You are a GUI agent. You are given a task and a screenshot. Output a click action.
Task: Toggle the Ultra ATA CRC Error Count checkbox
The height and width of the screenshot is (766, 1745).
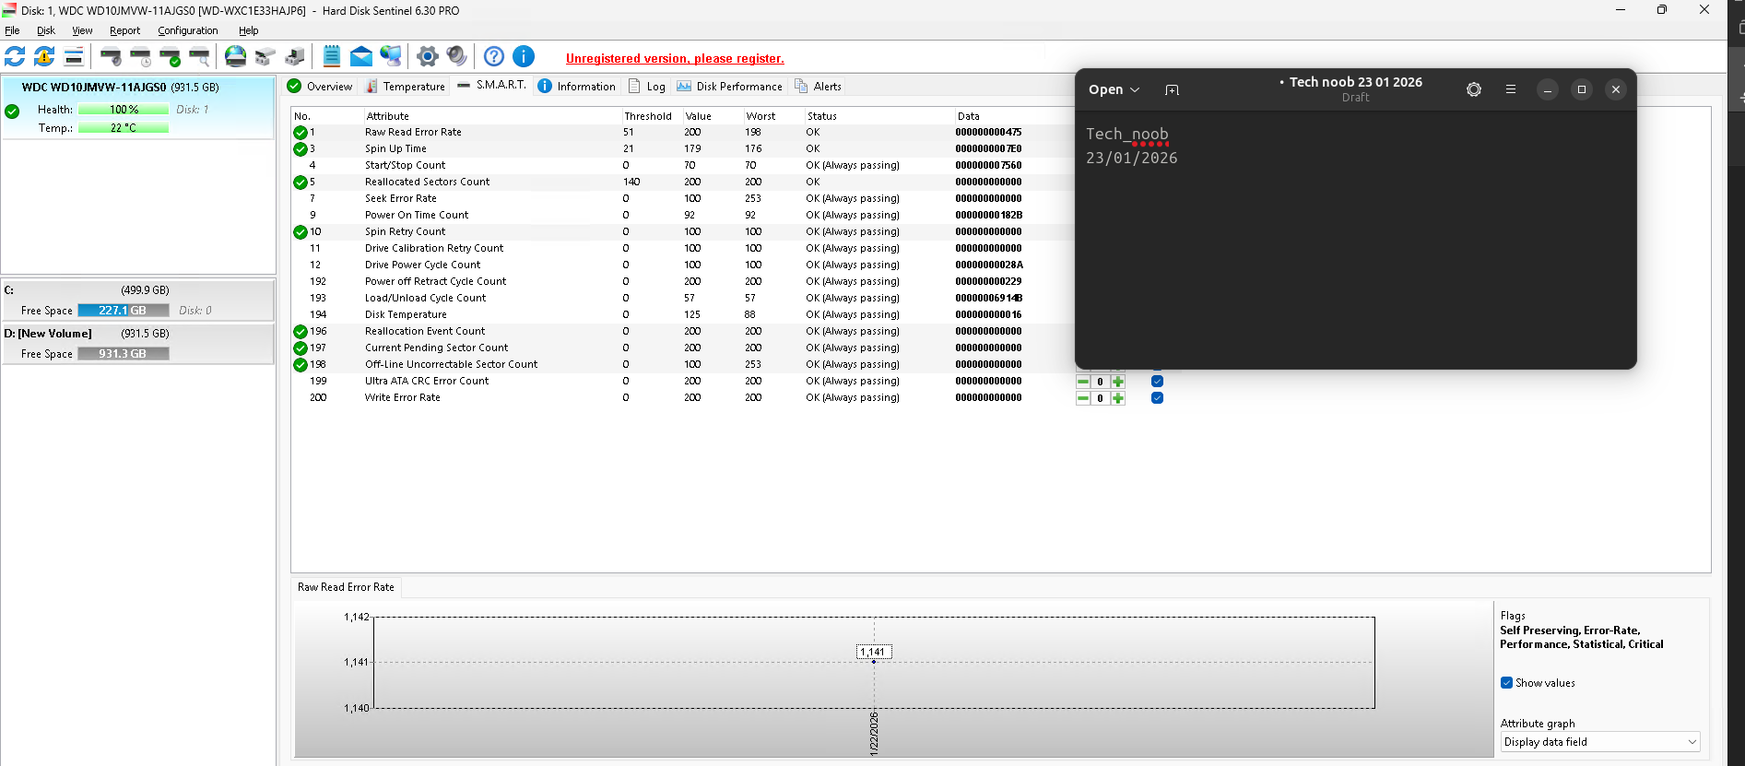coord(1157,382)
